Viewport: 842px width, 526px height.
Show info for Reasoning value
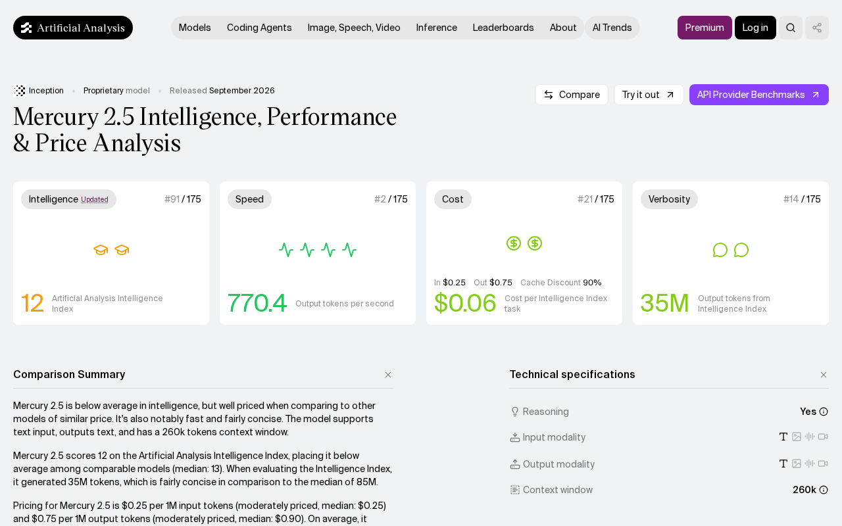click(824, 412)
